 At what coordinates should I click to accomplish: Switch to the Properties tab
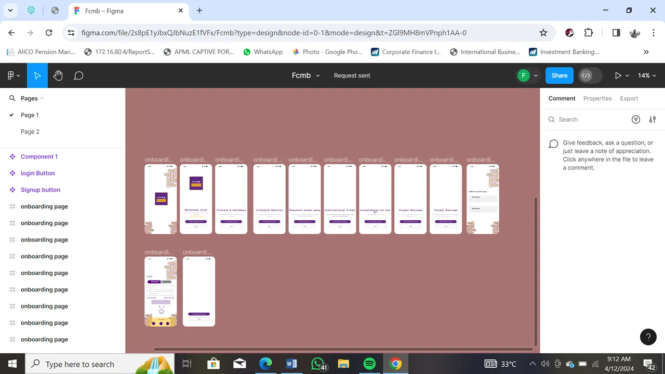pos(597,98)
